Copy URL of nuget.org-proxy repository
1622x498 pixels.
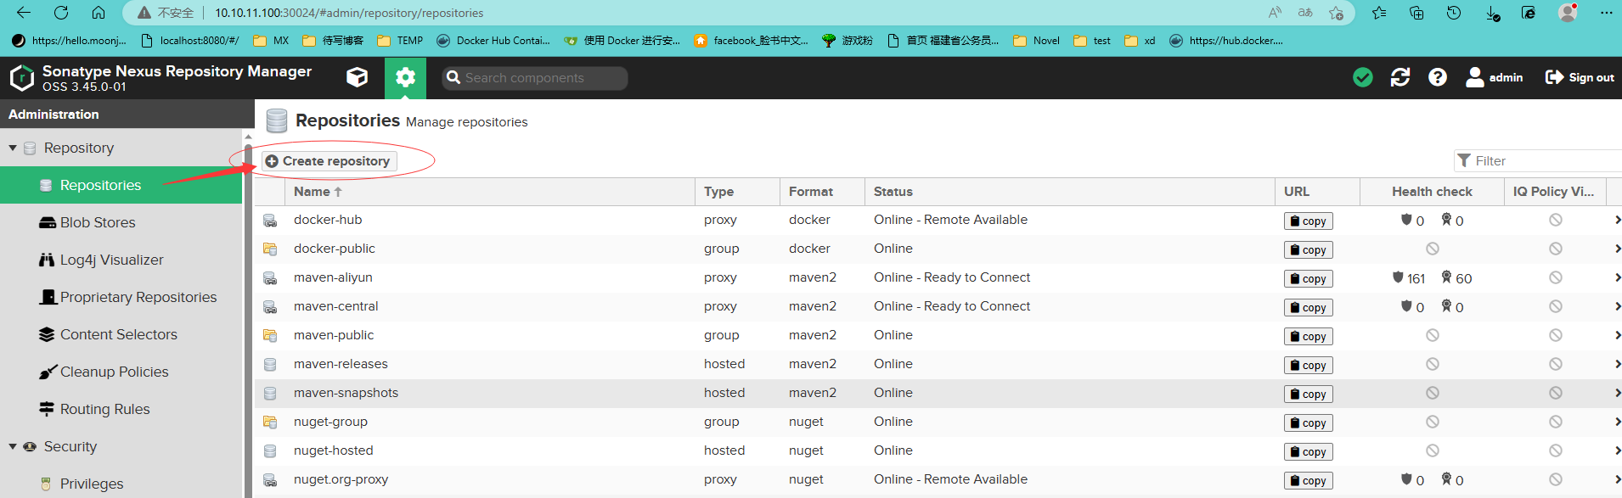point(1308,480)
